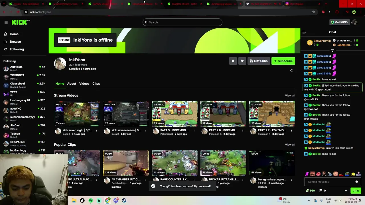Expand the gifters leaderboard chevron

(x=332, y=50)
